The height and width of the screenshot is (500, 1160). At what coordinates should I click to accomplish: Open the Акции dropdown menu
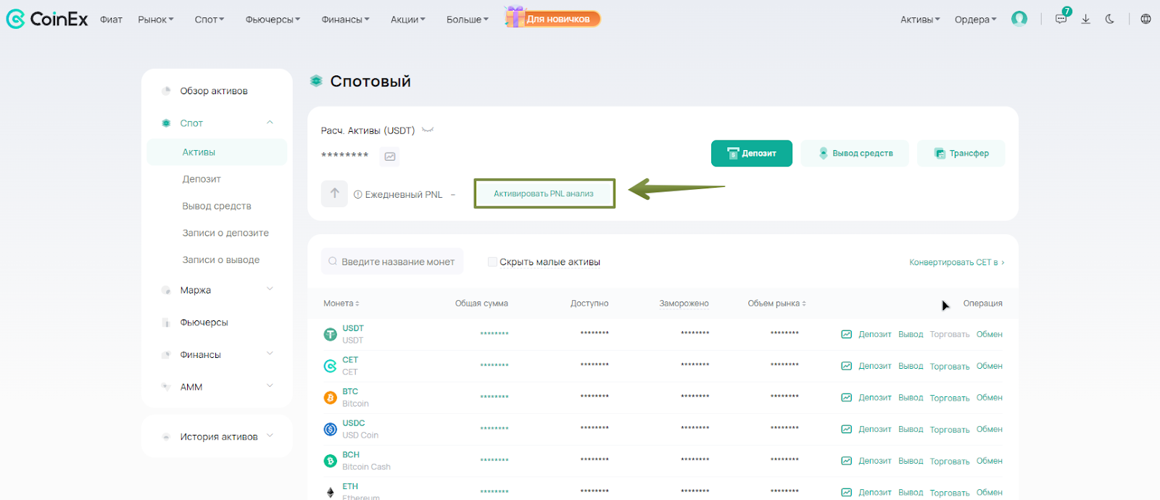coord(408,20)
